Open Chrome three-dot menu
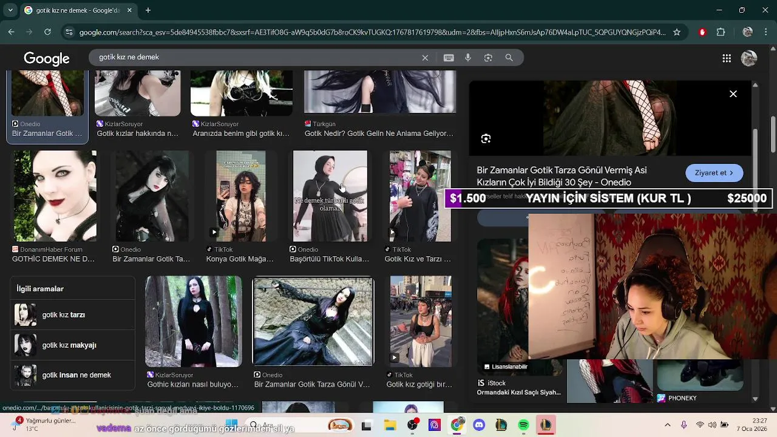Screen dimensions: 777x437 766,32
